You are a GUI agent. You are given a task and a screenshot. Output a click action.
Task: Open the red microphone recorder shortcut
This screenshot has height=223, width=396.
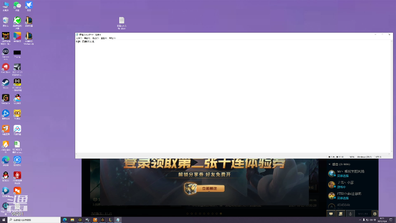(x=17, y=177)
